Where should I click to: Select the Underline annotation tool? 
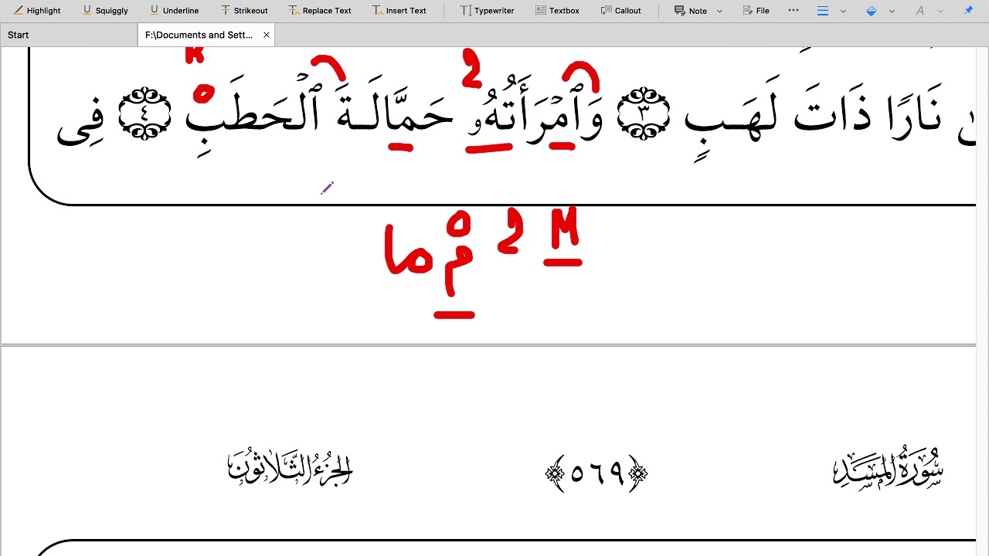pyautogui.click(x=174, y=11)
